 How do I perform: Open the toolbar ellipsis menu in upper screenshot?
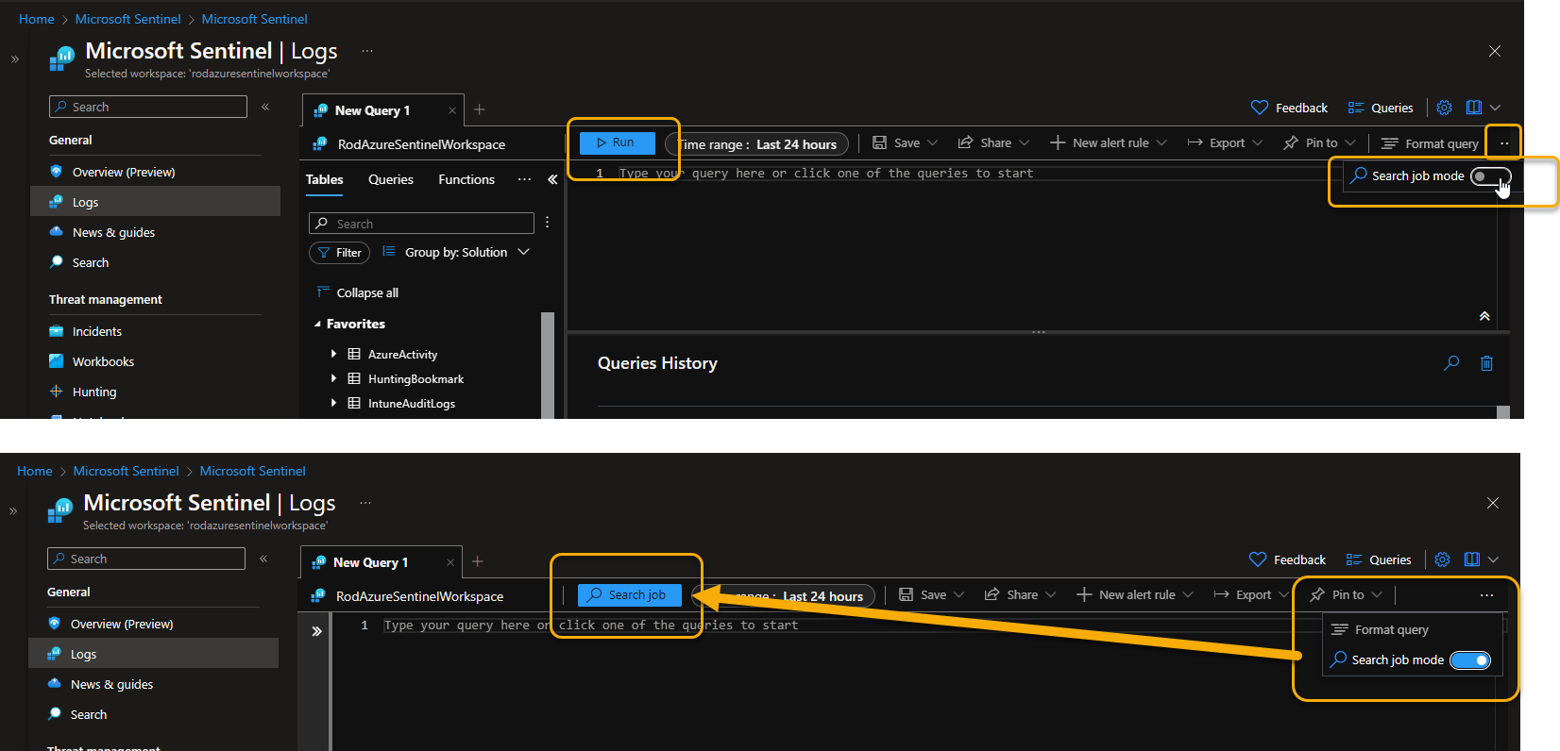click(x=1504, y=143)
